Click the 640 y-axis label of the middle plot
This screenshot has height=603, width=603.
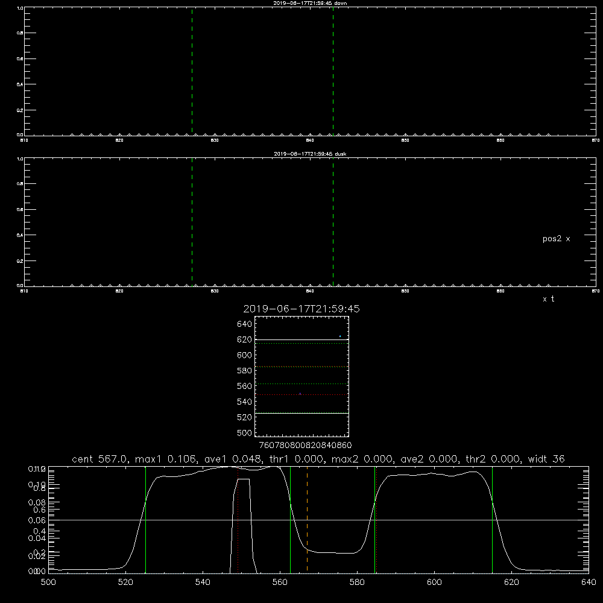(x=244, y=324)
